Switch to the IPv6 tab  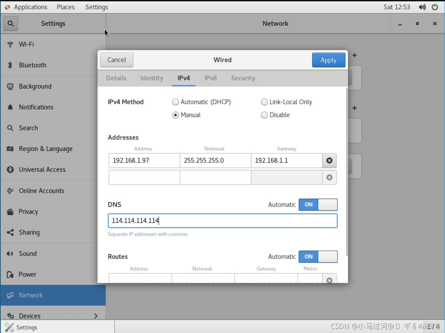[x=210, y=78]
